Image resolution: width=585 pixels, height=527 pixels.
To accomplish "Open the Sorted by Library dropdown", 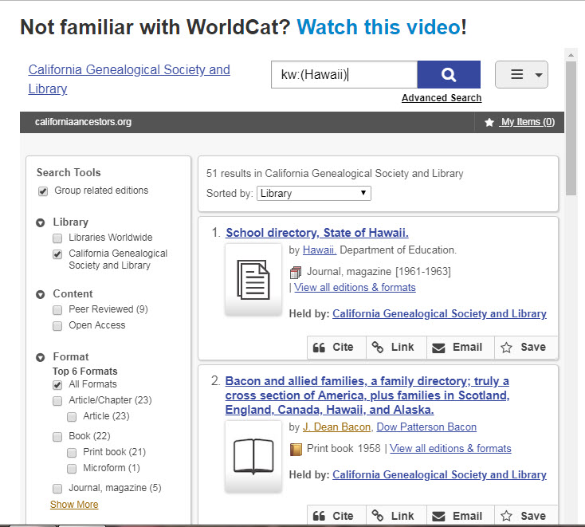I will click(x=314, y=193).
